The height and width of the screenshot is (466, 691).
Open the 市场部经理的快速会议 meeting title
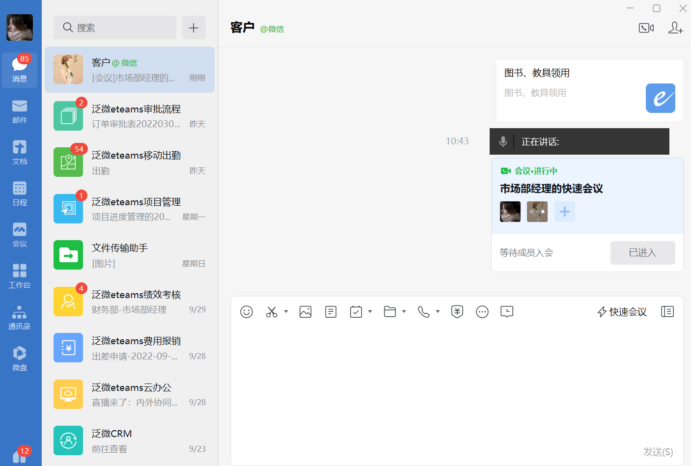coord(552,189)
